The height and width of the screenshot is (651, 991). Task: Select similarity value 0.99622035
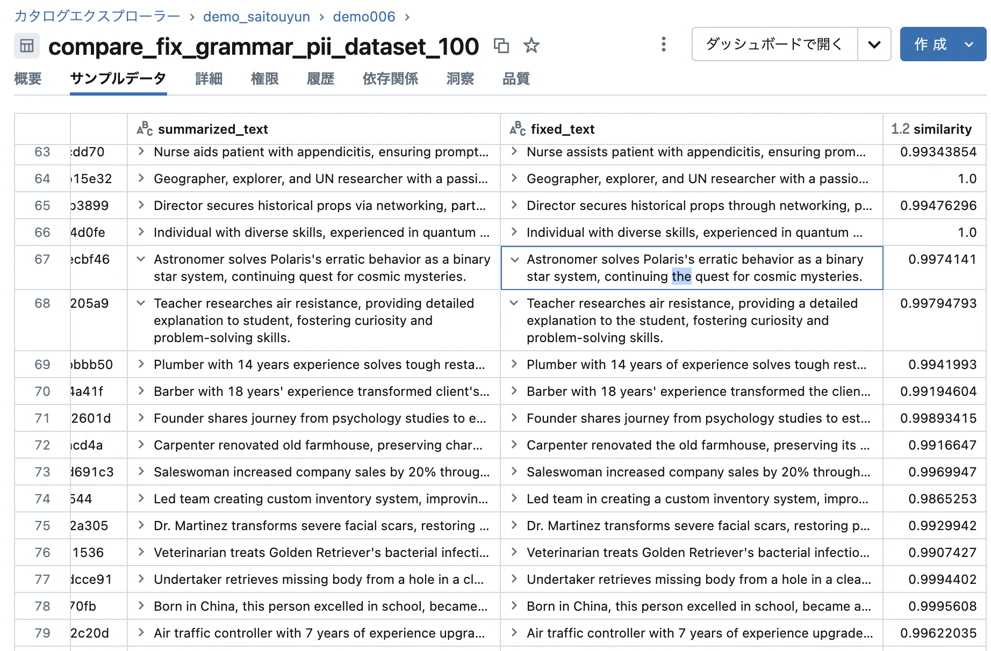click(938, 633)
